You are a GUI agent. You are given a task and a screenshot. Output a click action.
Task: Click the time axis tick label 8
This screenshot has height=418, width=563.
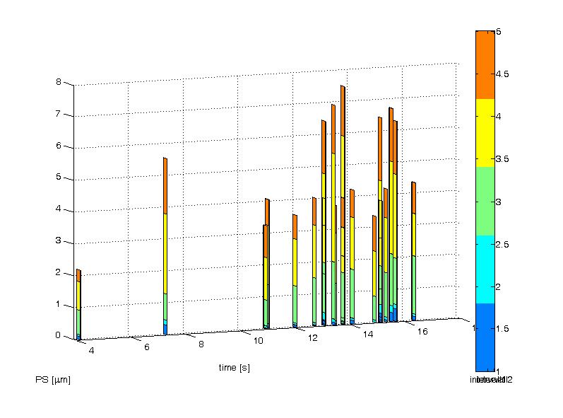point(201,344)
